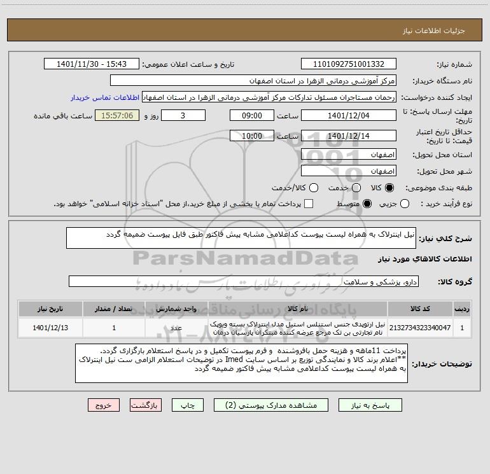490x474 pixels.
Task: Click the buyer notes text area
Action: coord(241,363)
